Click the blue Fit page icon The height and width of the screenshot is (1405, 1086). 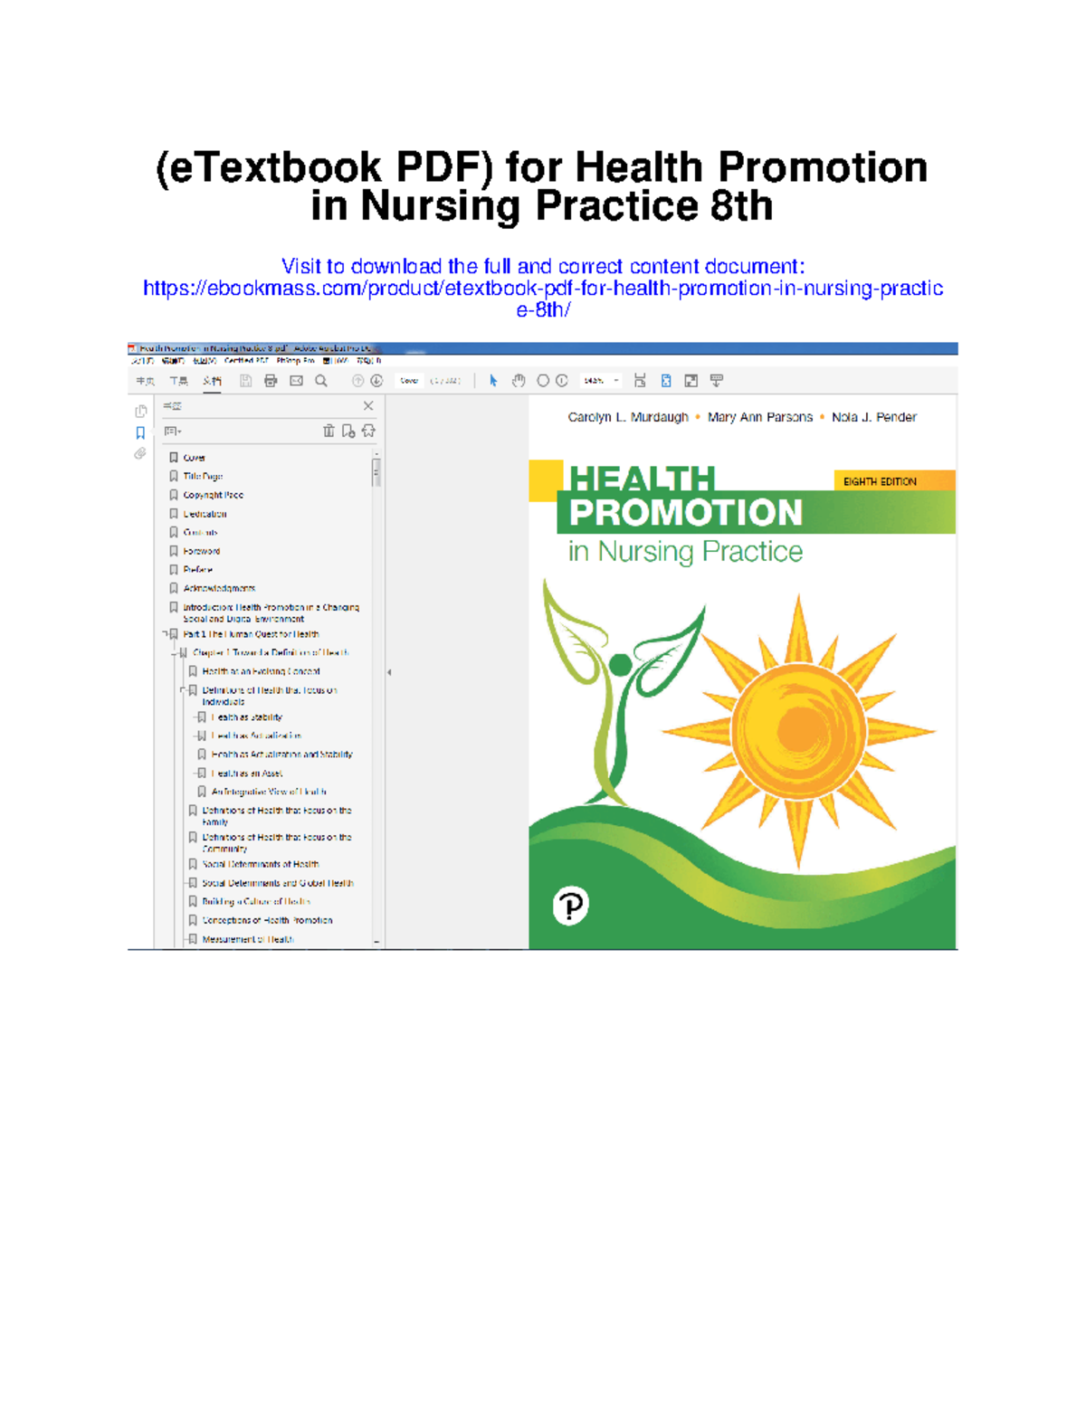(666, 381)
